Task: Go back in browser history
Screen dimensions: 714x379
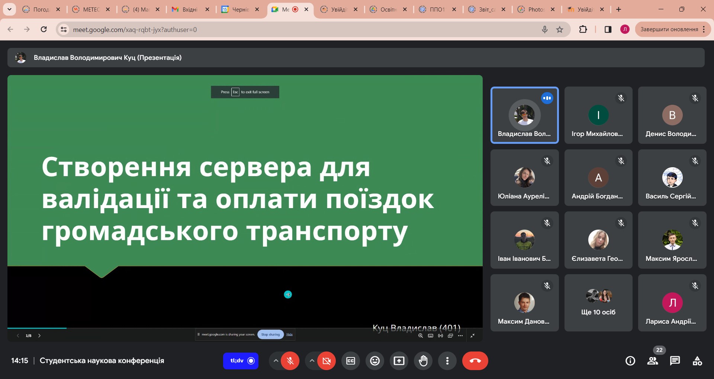Action: coord(10,29)
